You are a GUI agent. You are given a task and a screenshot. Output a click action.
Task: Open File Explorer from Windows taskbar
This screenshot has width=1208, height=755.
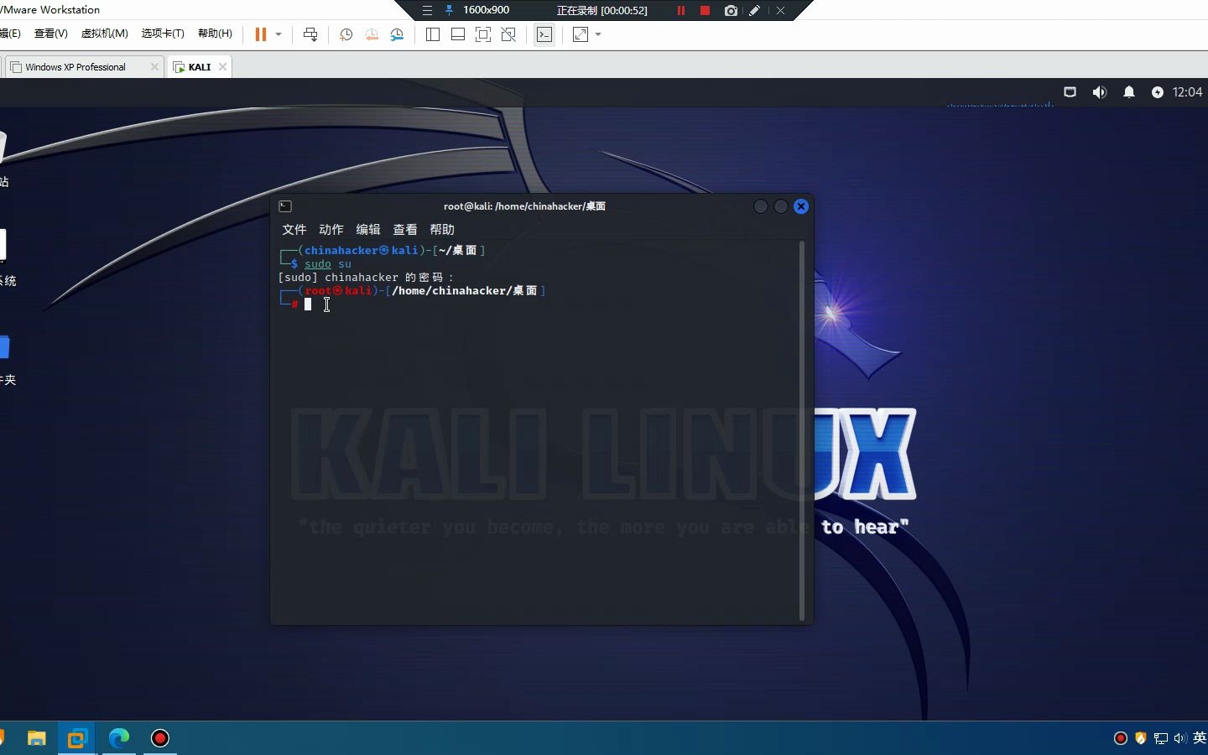point(36,738)
